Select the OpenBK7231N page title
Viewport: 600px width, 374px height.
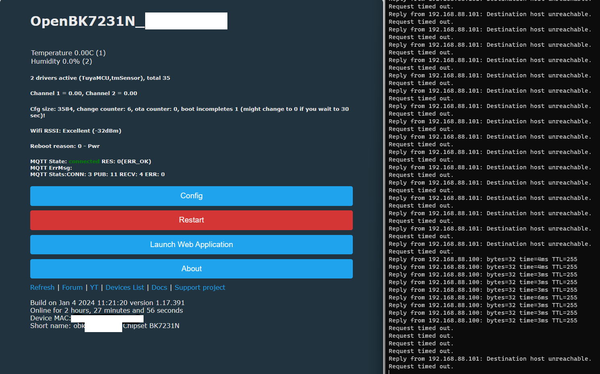pos(87,21)
